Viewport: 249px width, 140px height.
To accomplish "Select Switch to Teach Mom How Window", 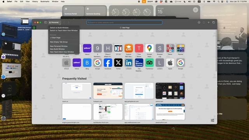I will point(64,30).
